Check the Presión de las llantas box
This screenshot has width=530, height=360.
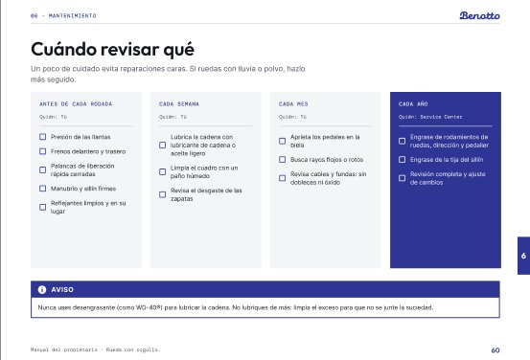tap(42, 137)
